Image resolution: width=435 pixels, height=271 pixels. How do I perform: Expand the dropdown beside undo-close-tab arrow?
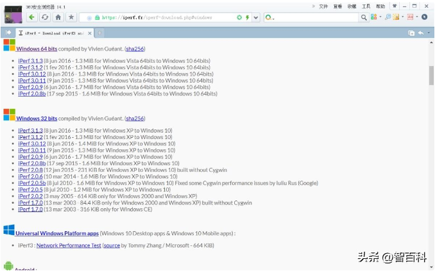pos(429,33)
